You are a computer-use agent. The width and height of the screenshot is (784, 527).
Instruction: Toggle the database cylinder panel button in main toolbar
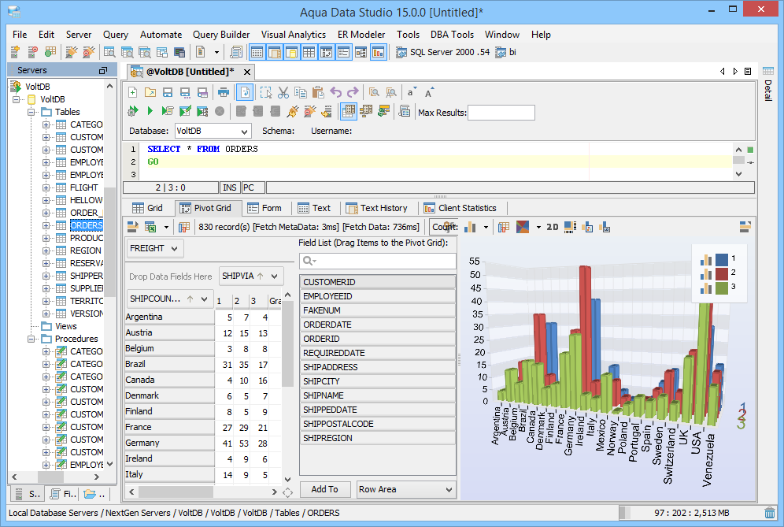(291, 52)
